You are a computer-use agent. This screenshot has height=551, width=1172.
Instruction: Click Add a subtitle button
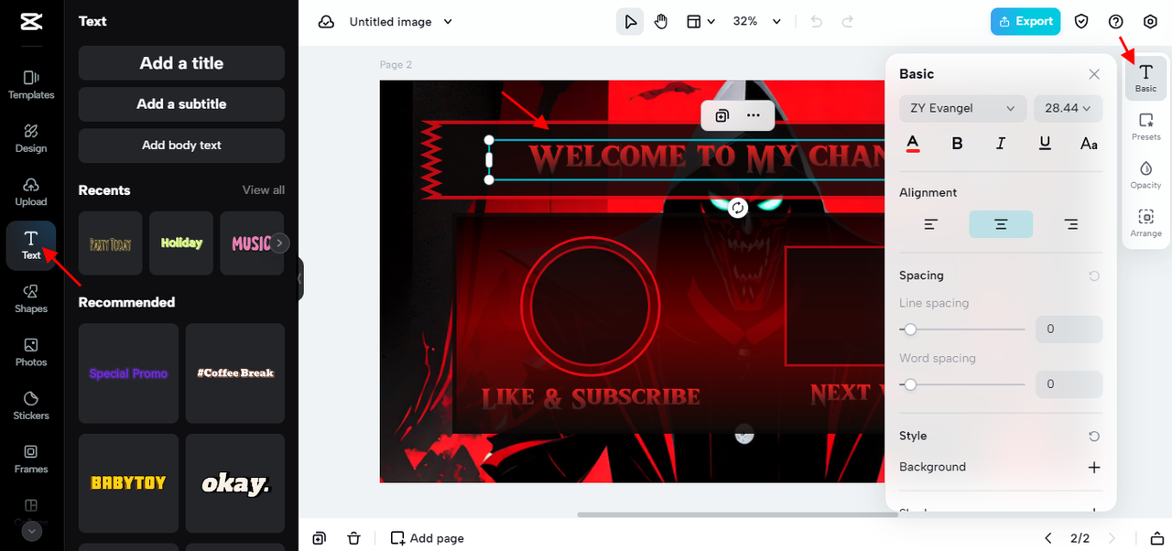(181, 104)
